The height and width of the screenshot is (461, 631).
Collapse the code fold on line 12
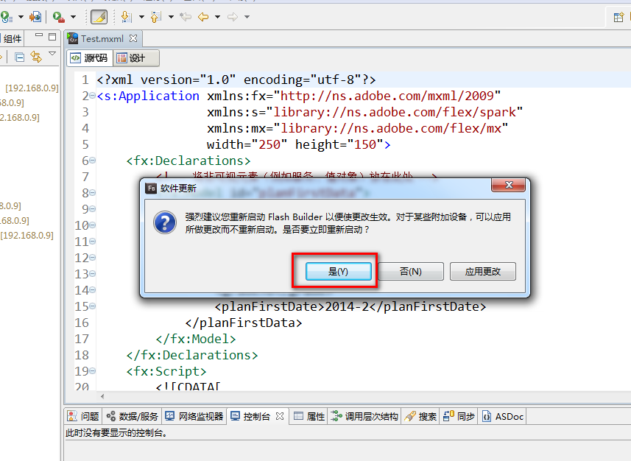[93, 257]
